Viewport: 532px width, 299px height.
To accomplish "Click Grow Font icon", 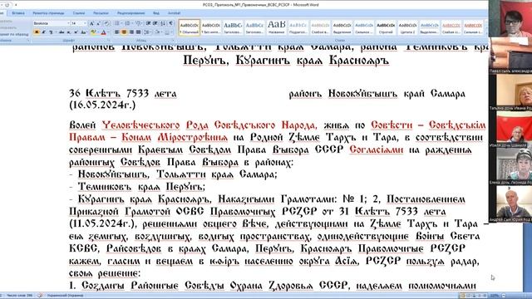I will [91, 23].
